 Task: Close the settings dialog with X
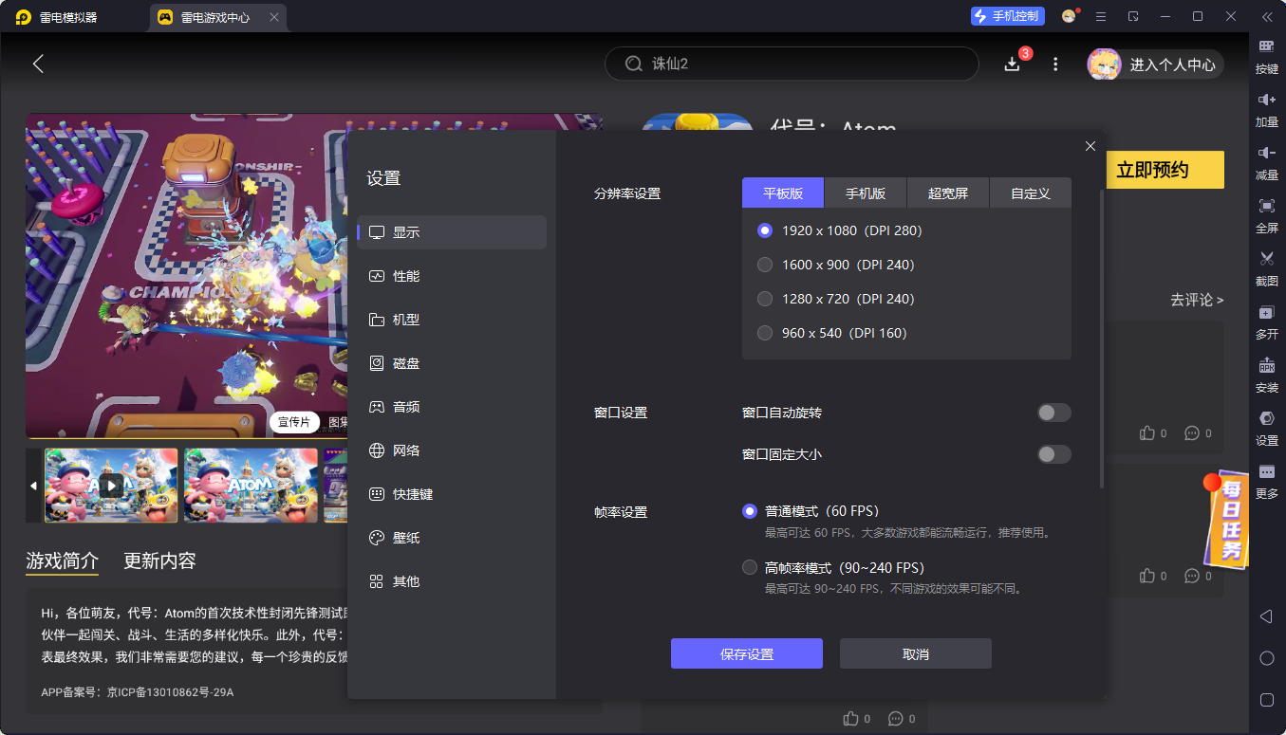coord(1090,146)
